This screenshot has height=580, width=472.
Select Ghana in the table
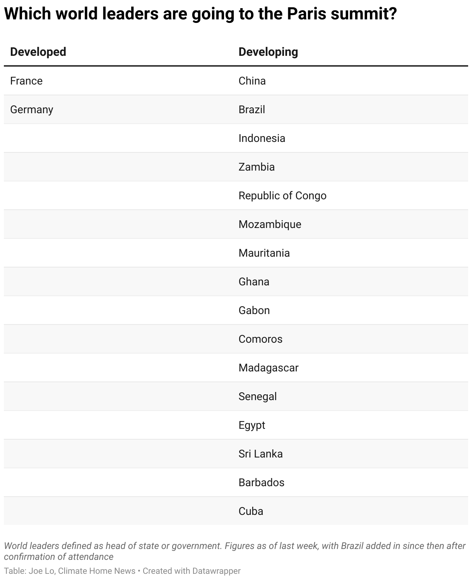pos(254,281)
